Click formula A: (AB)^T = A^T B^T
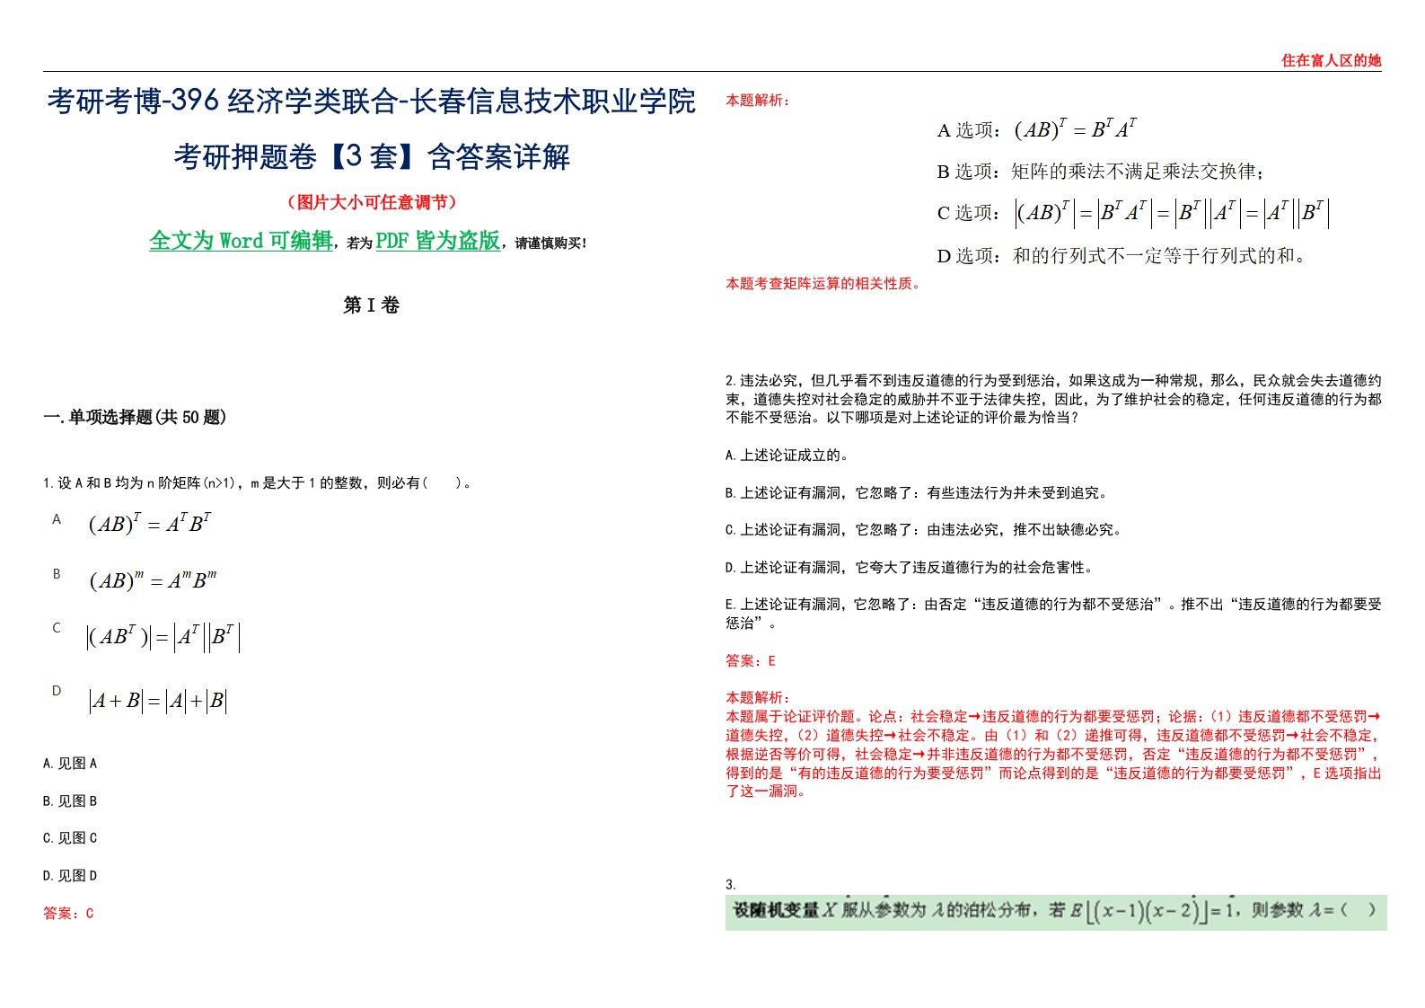Image resolution: width=1425 pixels, height=1008 pixels. click(150, 523)
